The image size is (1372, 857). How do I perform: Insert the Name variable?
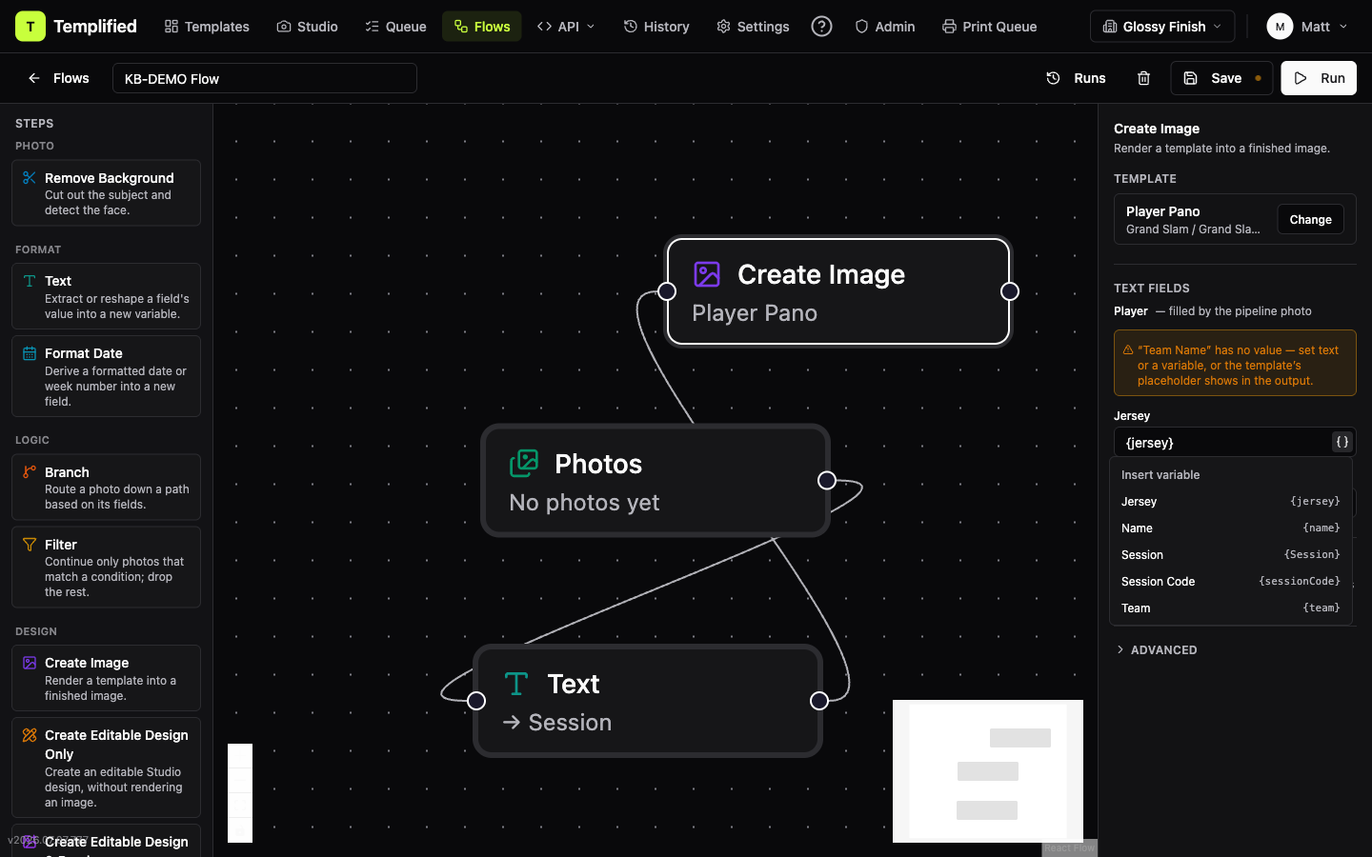pyautogui.click(x=1231, y=528)
